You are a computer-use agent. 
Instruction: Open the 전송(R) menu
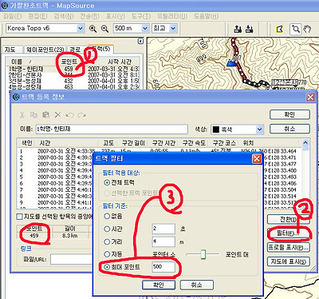89,16
